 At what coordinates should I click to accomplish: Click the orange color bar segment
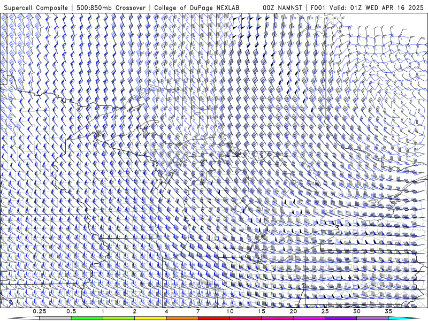coord(182,318)
